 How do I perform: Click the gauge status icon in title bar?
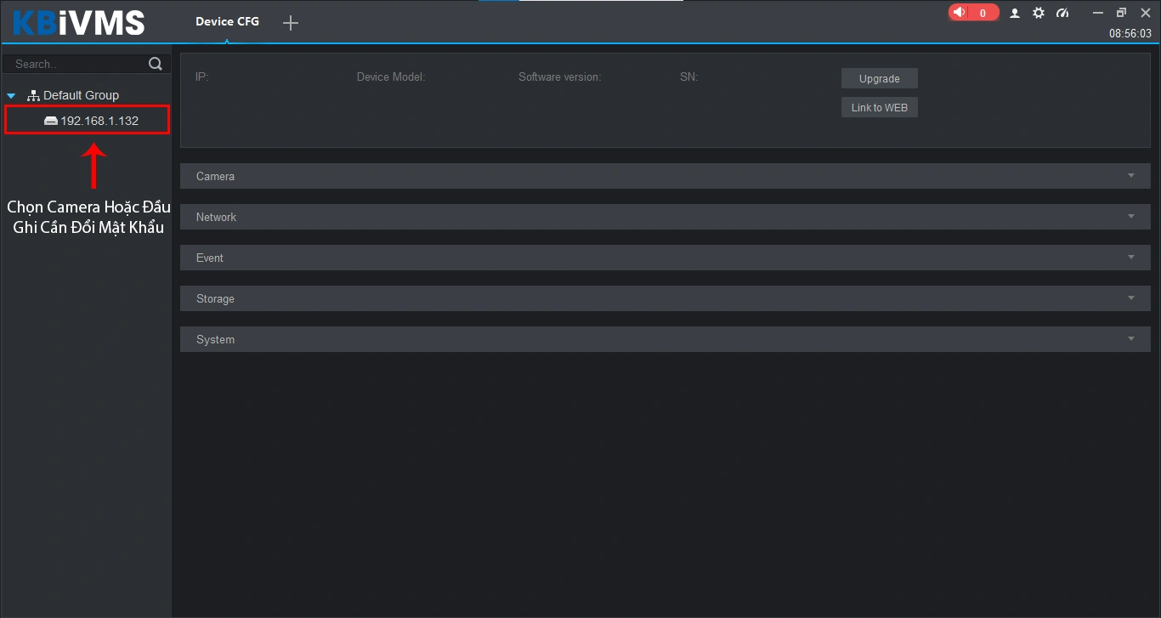[x=1062, y=13]
